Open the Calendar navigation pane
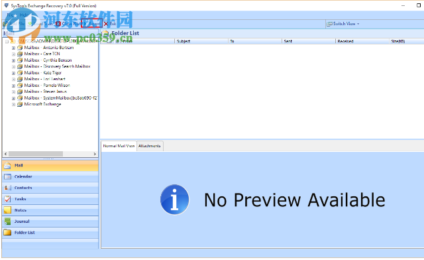This screenshot has width=424, height=260. coord(50,176)
